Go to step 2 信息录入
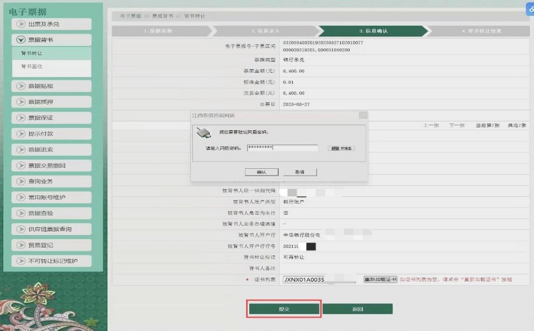Image resolution: width=534 pixels, height=331 pixels. point(266,31)
